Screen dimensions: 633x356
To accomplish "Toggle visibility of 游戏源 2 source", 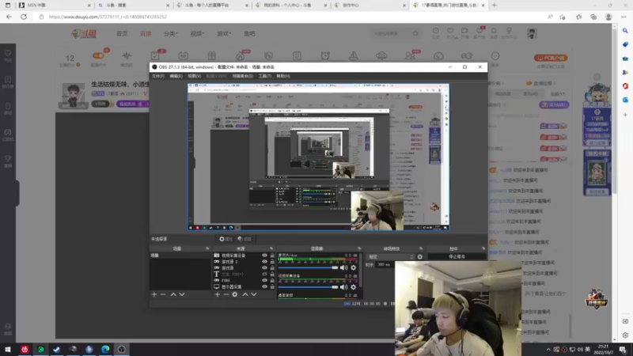I will 264,262.
